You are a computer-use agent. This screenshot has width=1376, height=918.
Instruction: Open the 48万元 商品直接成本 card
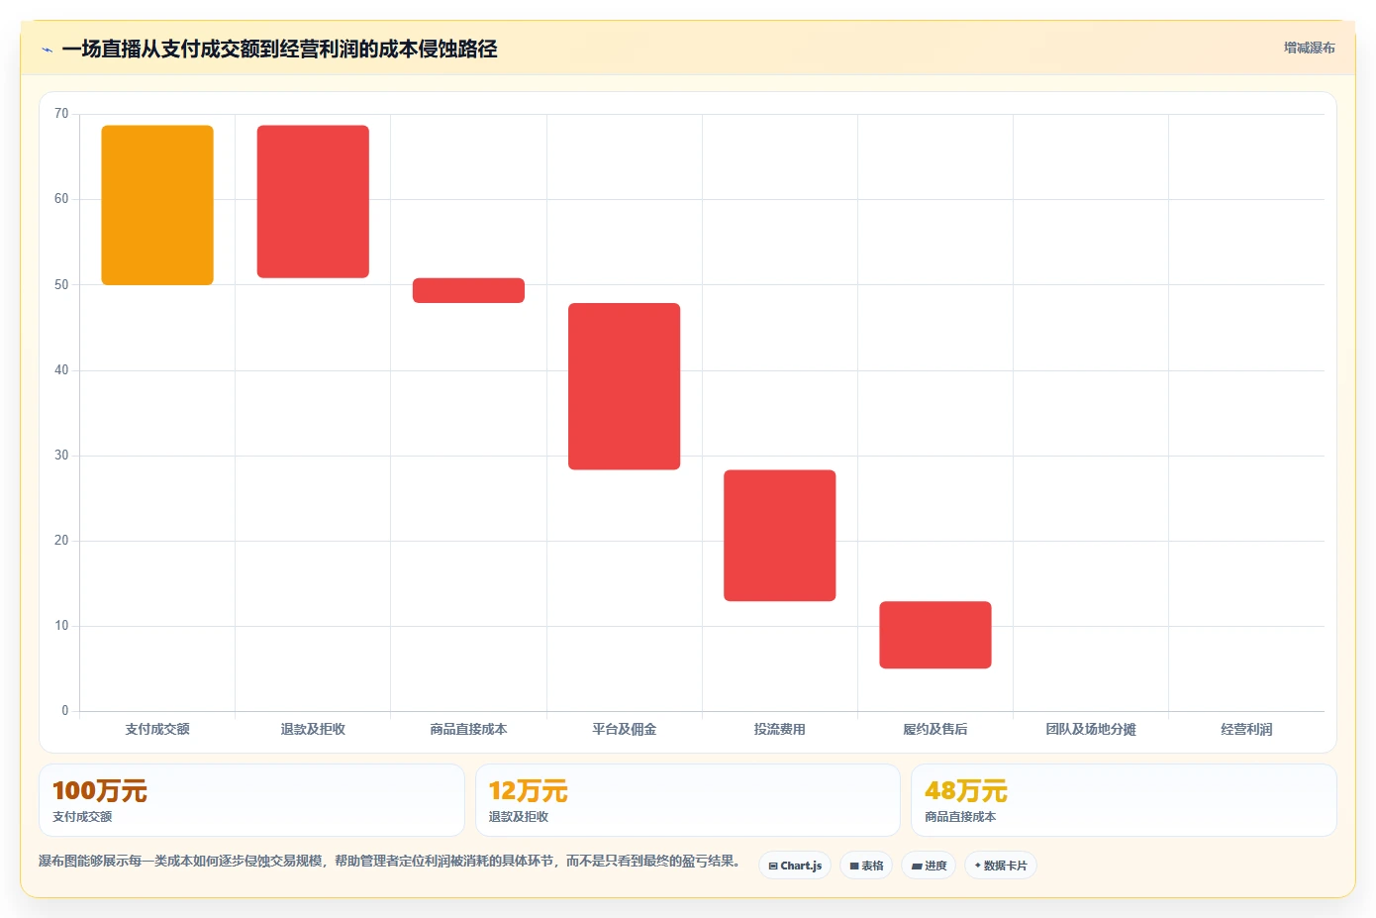click(x=1124, y=800)
